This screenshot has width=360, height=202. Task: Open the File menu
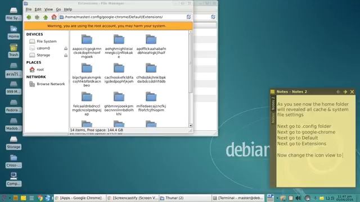tap(29, 10)
